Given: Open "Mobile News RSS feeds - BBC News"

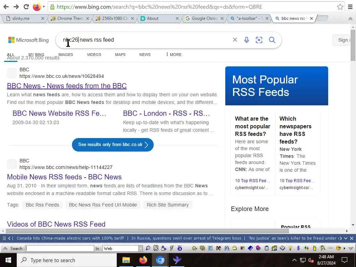Looking at the screenshot, I should coord(64,177).
